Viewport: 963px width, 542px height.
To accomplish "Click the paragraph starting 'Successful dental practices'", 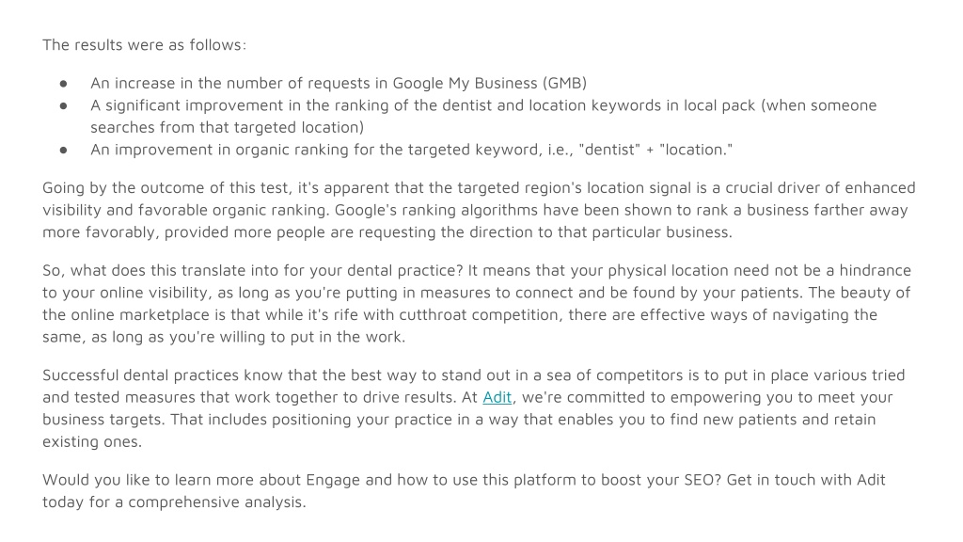I will coord(474,408).
